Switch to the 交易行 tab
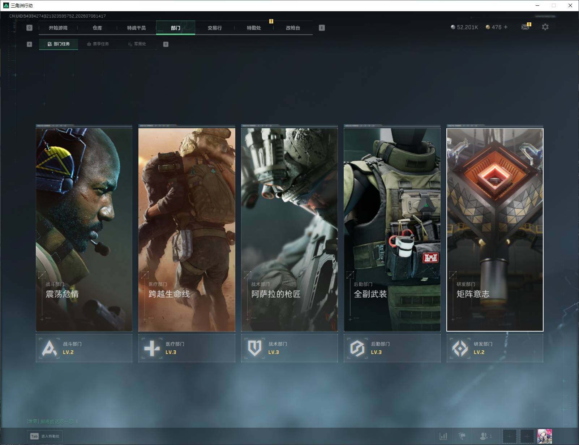 [215, 28]
